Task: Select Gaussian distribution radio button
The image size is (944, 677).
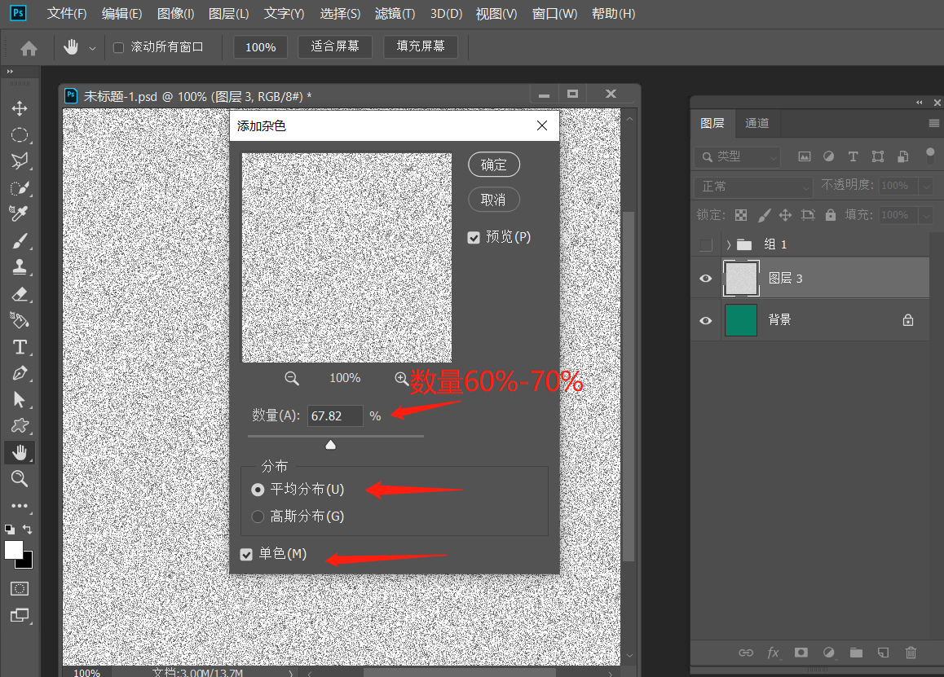Action: [258, 517]
